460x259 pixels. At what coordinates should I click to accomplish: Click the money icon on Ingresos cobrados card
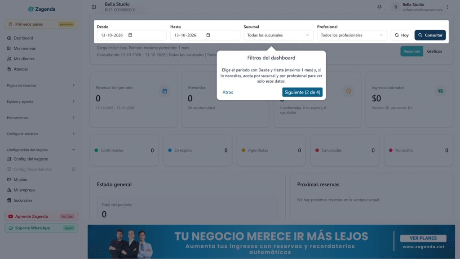tap(441, 91)
